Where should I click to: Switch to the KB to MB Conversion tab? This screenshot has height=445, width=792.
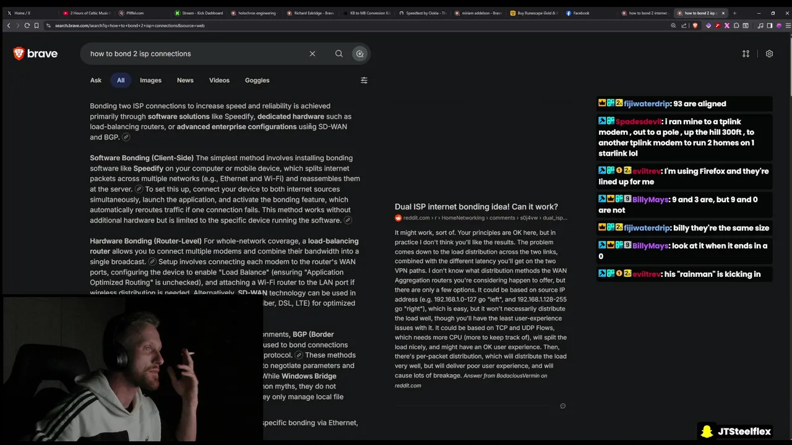(x=366, y=13)
